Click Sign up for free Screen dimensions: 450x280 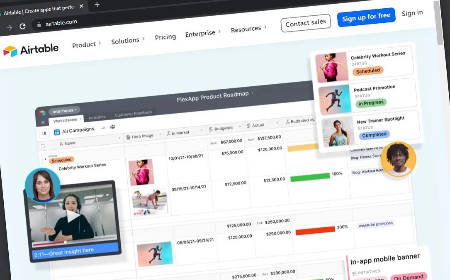click(366, 17)
